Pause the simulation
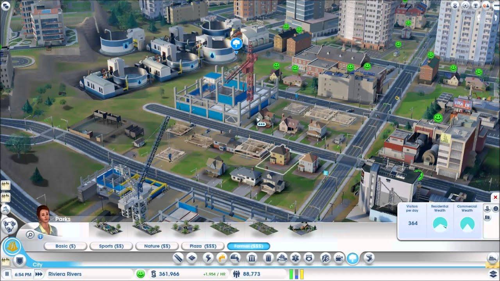Image resolution: width=500 pixels, height=281 pixels. (7, 274)
